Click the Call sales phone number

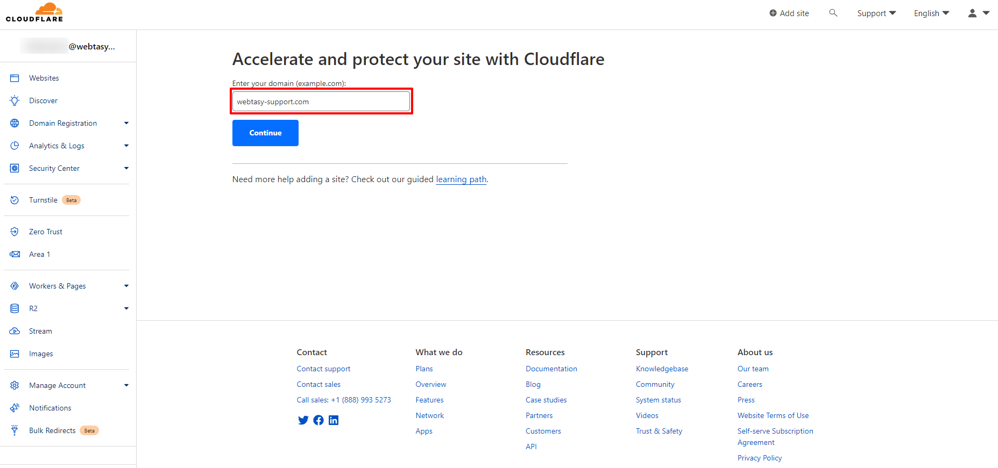(361, 400)
